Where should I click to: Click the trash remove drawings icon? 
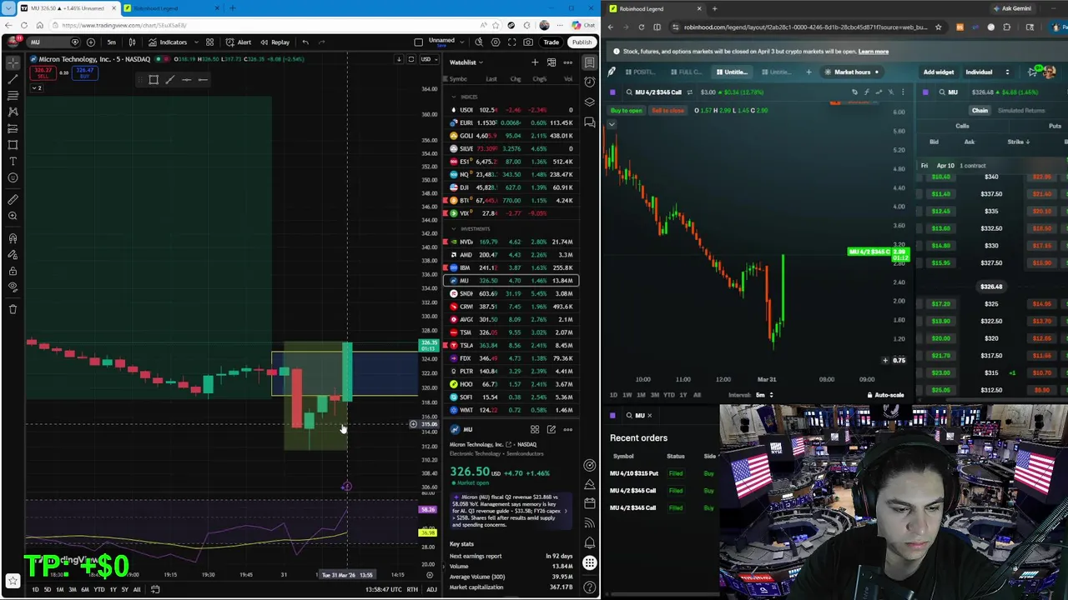coord(13,309)
